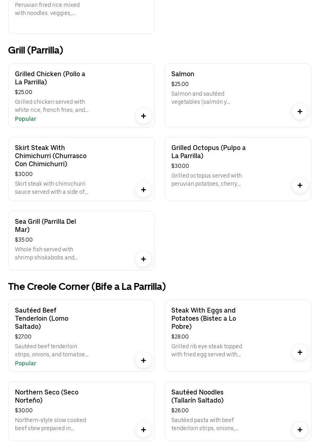Add Sautéed Noodles to the cart
The width and height of the screenshot is (325, 448).
tap(300, 430)
